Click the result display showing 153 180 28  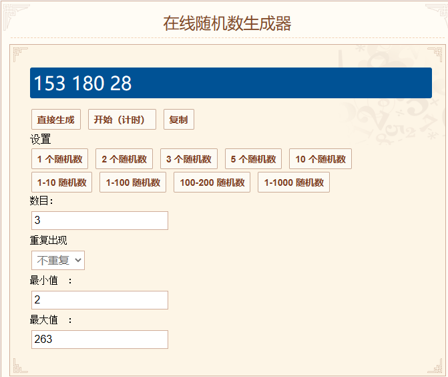click(231, 83)
